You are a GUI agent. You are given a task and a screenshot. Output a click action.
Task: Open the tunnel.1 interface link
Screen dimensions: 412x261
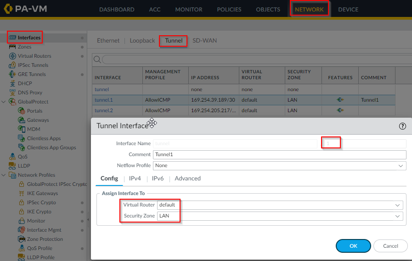coord(103,100)
